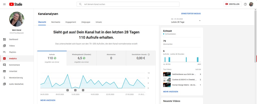
Task: Open the hamburger navigation menu
Action: 4,4
